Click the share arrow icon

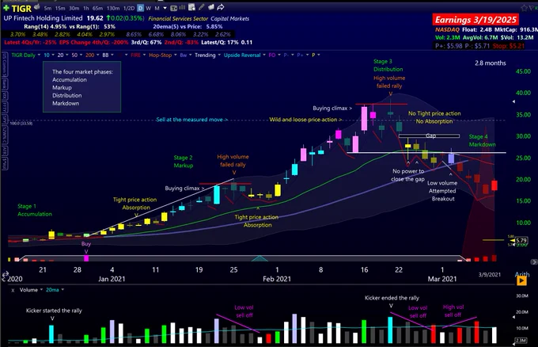[221, 7]
